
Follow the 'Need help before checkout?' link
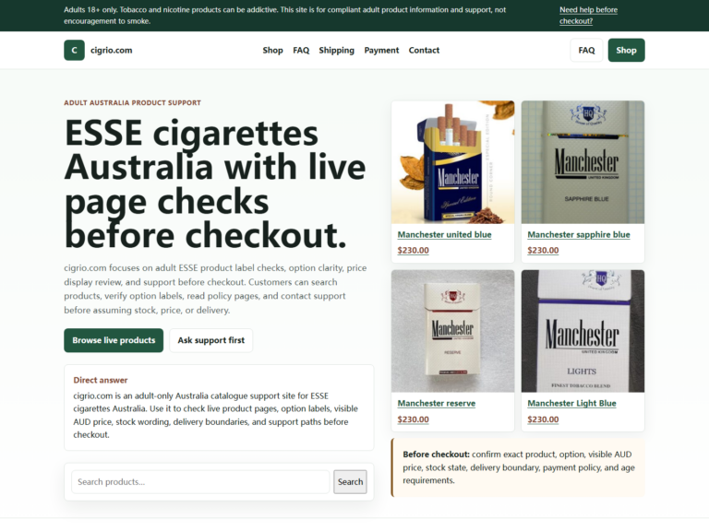click(588, 16)
